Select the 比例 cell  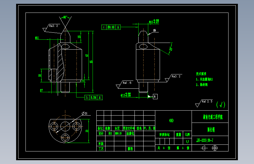click(187, 135)
